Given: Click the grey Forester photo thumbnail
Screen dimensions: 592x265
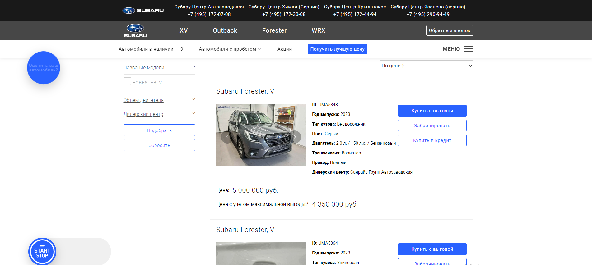Looking at the screenshot, I should [261, 135].
